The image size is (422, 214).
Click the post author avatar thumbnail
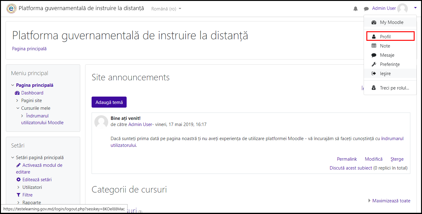click(x=101, y=122)
